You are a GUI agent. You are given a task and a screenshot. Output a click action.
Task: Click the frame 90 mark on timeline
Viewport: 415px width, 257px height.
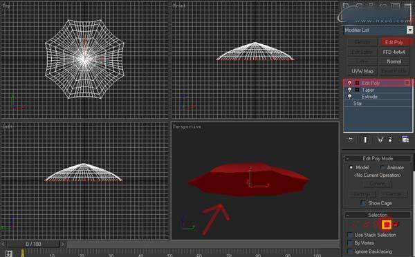pyautogui.click(x=288, y=255)
